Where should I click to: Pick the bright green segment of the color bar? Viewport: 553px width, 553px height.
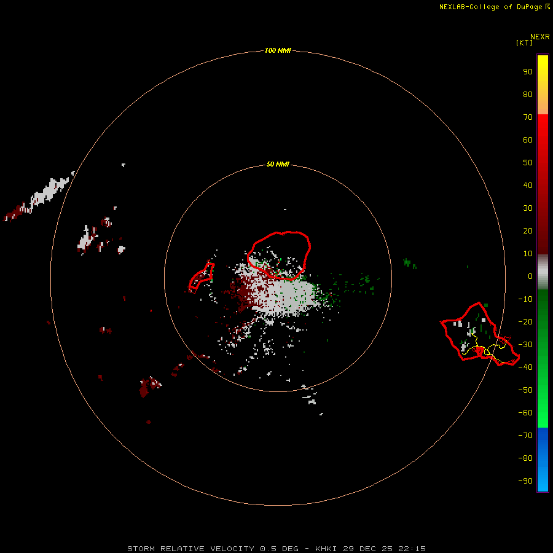pyautogui.click(x=543, y=395)
